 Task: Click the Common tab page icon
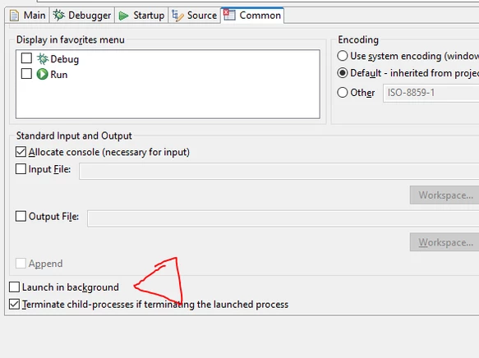(229, 15)
